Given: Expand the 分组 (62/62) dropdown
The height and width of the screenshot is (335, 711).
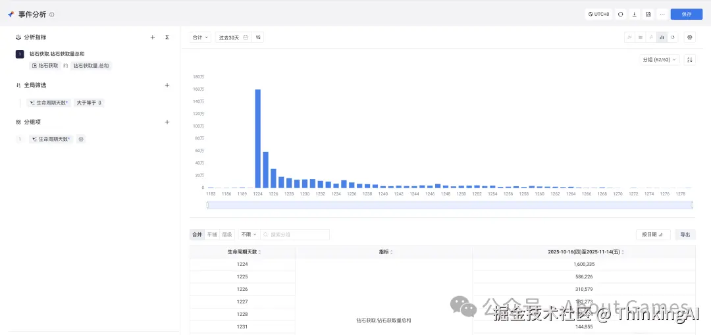Looking at the screenshot, I should pos(659,60).
